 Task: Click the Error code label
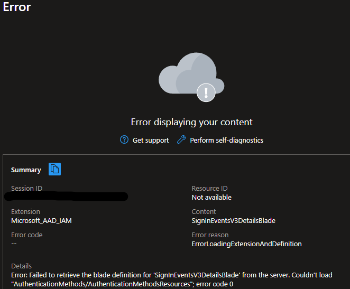[27, 235]
